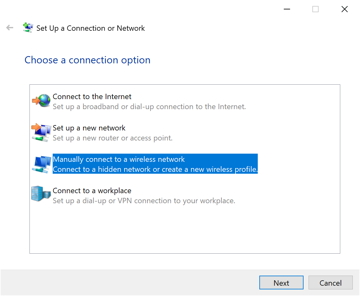
Task: Select Manually connect to a wireless network title
Action: click(x=119, y=159)
